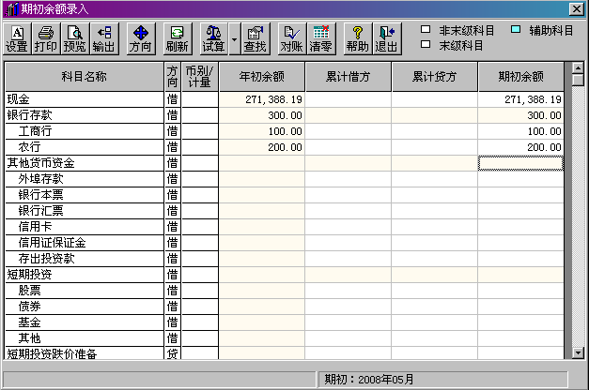Click the focused 期初余额 cell of 其他货币资金
The image size is (589, 390).
pyautogui.click(x=521, y=163)
